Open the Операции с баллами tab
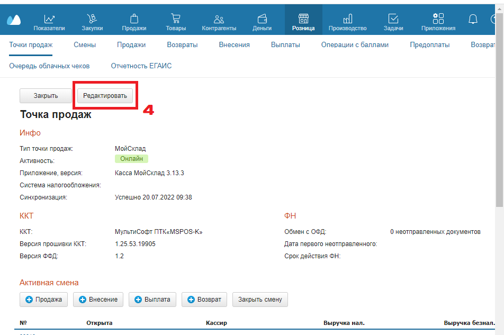The image size is (504, 335). click(355, 45)
